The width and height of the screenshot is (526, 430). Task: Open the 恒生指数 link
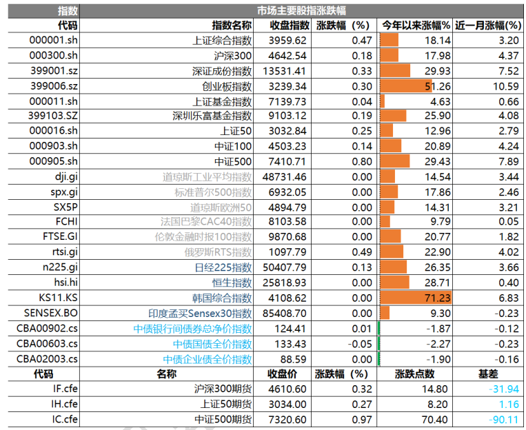point(232,283)
